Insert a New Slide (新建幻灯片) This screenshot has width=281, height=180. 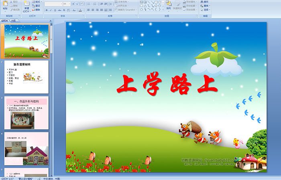point(27,6)
